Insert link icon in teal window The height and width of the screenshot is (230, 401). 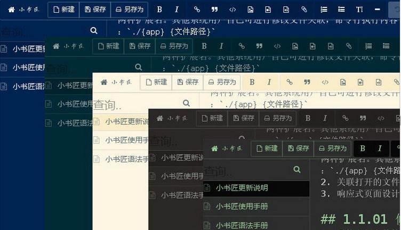coord(242,46)
